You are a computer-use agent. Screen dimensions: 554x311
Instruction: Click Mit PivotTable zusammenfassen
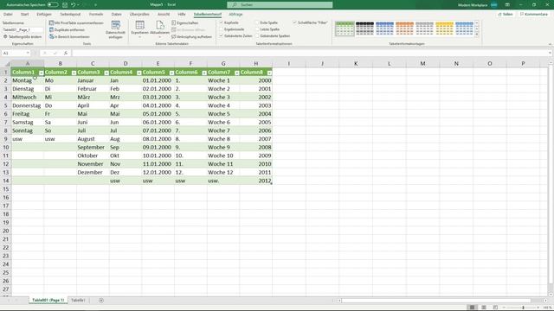click(x=76, y=23)
